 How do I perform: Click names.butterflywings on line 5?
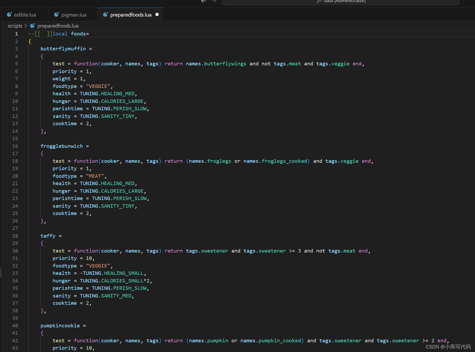pos(216,64)
